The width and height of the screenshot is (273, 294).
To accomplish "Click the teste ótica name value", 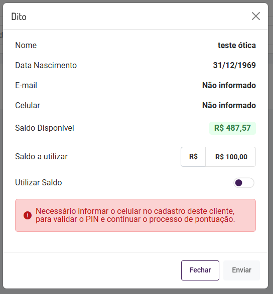I will 237,46.
